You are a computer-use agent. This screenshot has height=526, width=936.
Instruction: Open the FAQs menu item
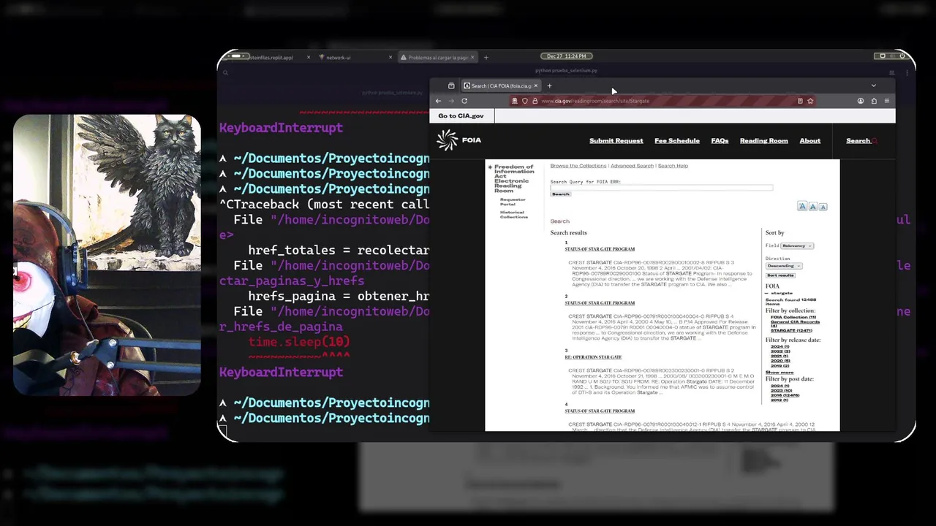(720, 140)
